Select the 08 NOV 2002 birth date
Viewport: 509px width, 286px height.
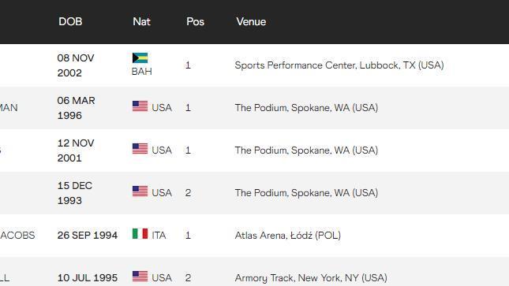coord(76,65)
